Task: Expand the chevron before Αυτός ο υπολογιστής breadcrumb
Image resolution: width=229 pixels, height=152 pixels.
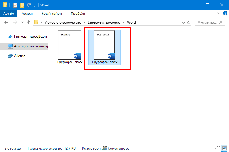Action: tap(41, 22)
